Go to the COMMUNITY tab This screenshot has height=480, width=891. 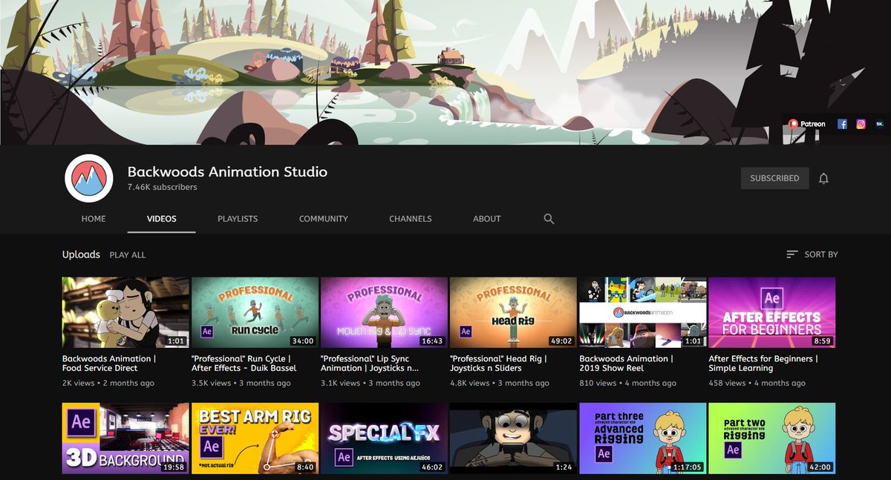[324, 219]
